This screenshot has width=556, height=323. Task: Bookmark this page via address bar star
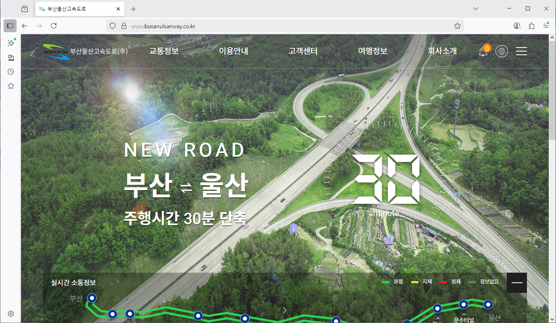(458, 25)
